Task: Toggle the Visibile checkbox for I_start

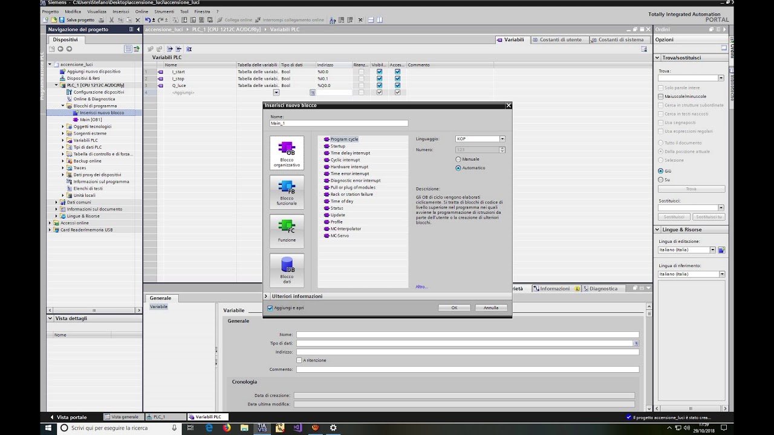Action: click(x=379, y=72)
